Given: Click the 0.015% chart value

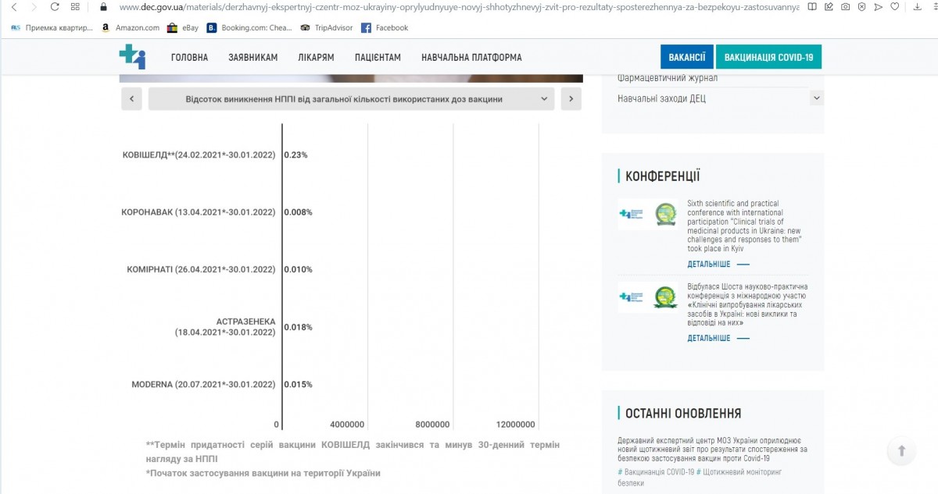Looking at the screenshot, I should tap(298, 384).
